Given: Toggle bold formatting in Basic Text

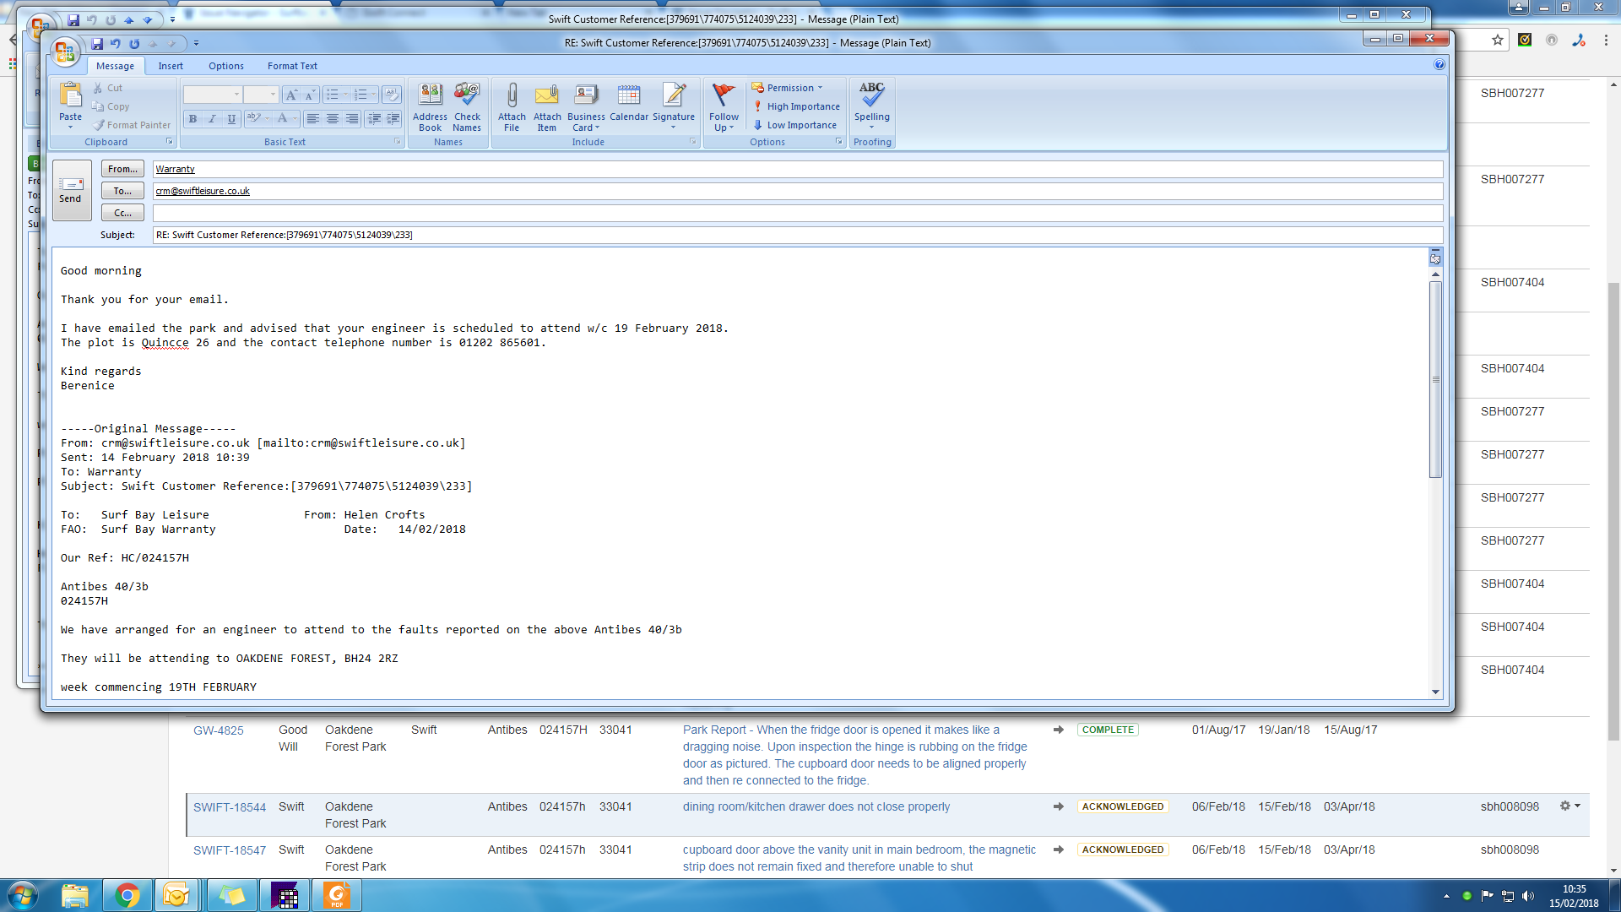Looking at the screenshot, I should pyautogui.click(x=193, y=119).
